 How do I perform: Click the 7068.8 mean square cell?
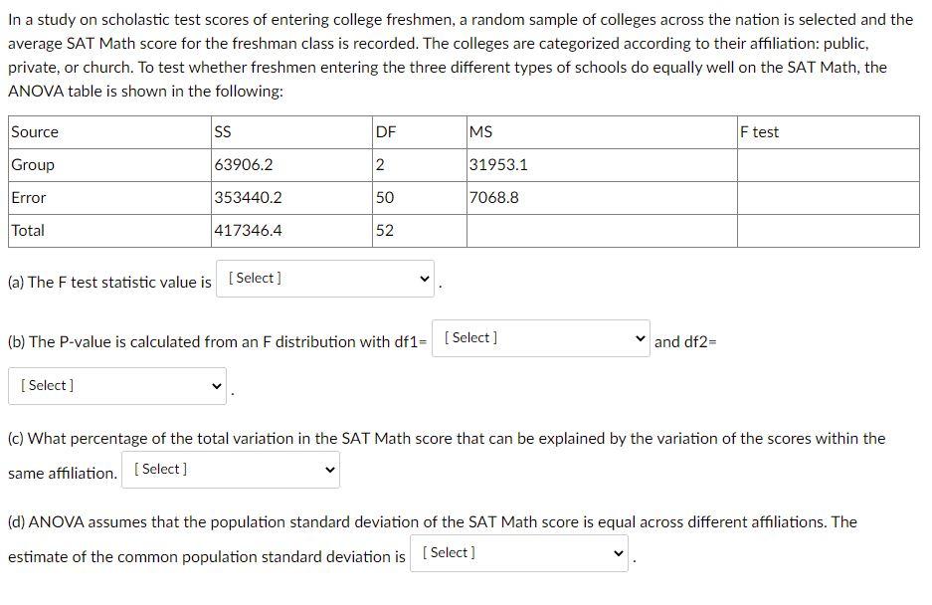489,197
